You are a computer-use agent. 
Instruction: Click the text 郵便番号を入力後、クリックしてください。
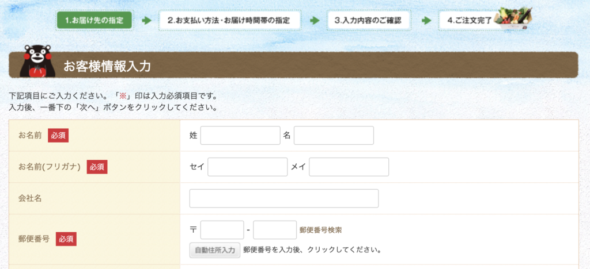313,250
